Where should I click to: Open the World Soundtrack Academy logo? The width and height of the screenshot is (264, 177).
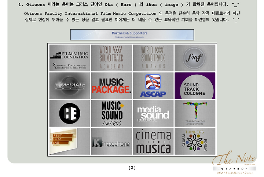click(111, 58)
